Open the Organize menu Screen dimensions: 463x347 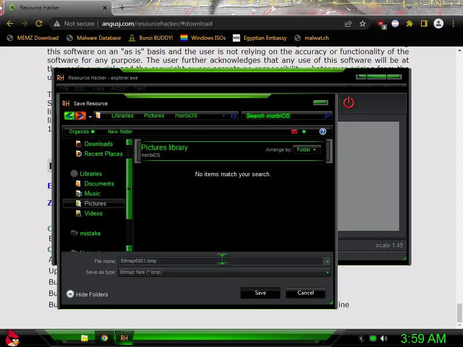pos(82,131)
